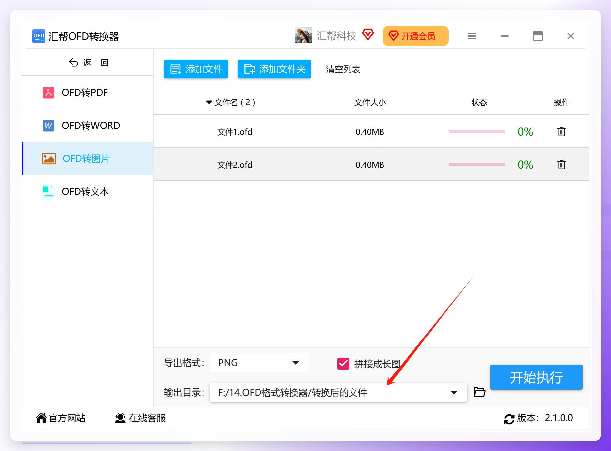611x451 pixels.
Task: Open the 官方网站 link
Action: (x=61, y=418)
